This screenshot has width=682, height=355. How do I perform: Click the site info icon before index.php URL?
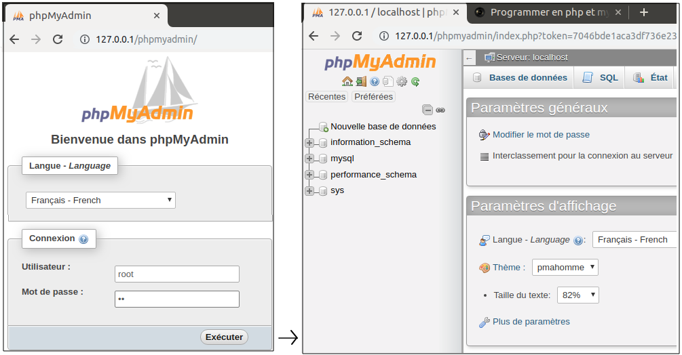(383, 36)
